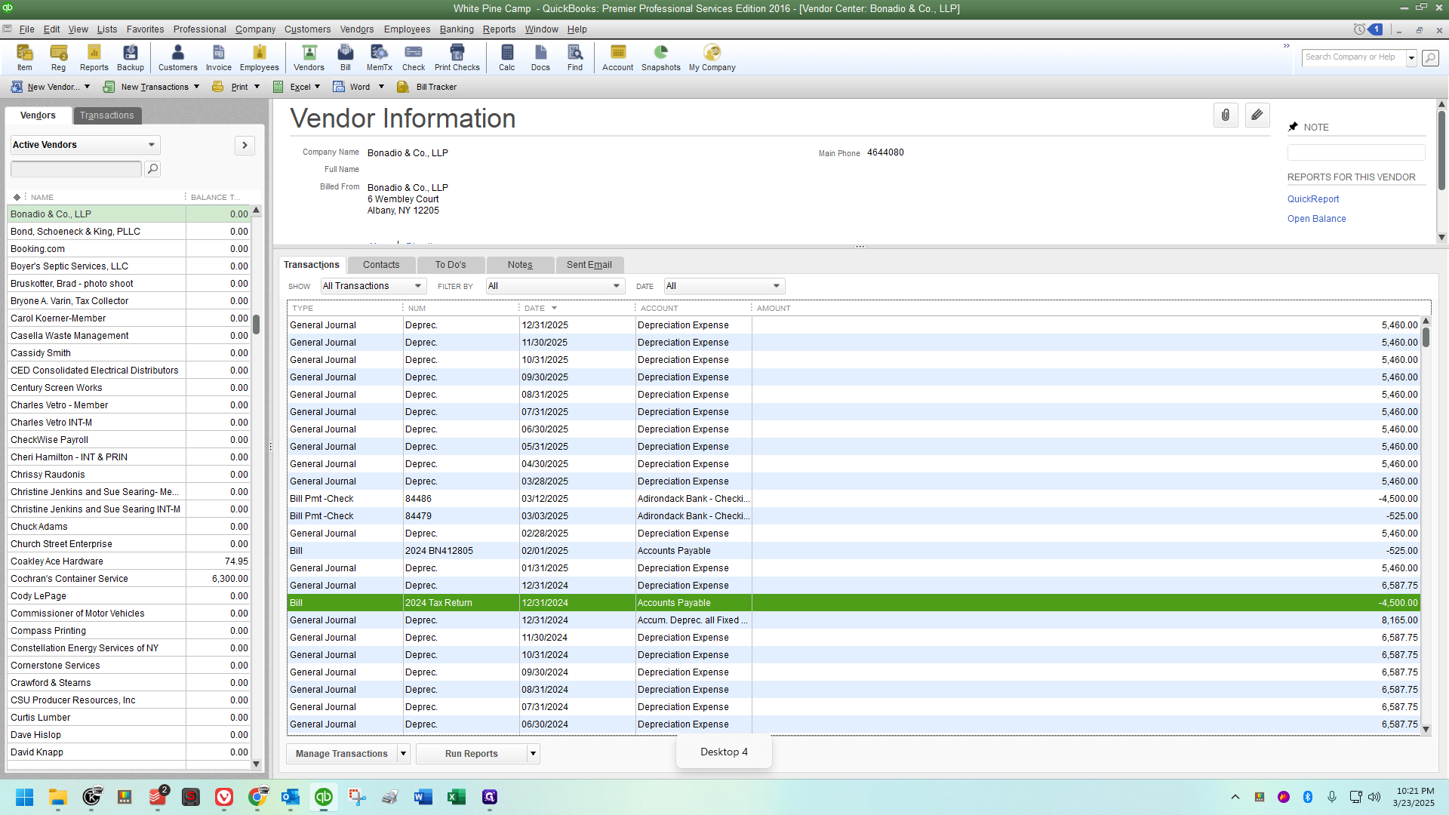Select bill 2024 BN412805 row

pos(854,551)
